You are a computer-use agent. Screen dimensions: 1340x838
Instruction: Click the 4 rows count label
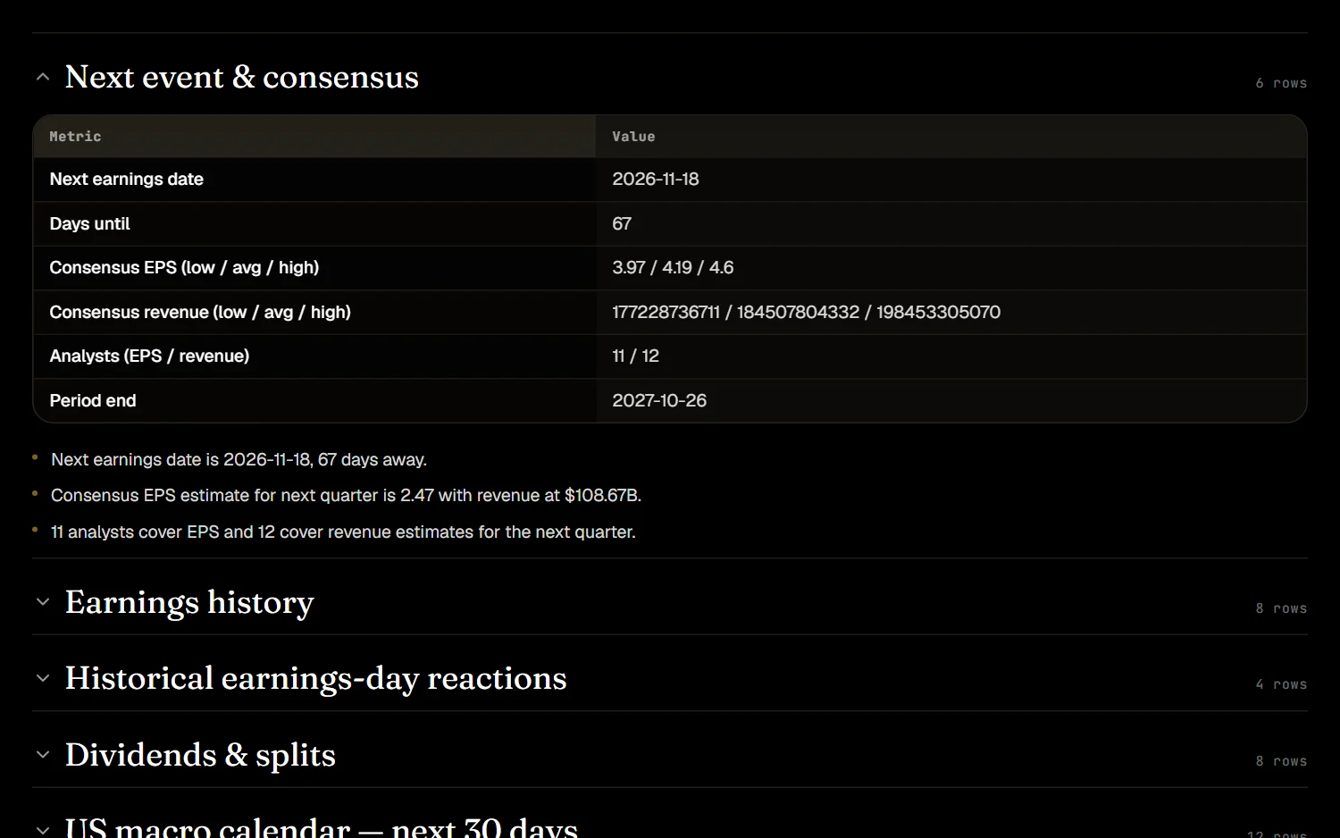coord(1281,684)
